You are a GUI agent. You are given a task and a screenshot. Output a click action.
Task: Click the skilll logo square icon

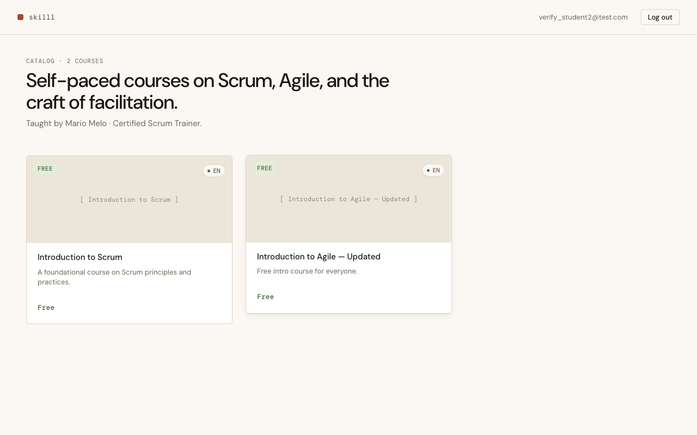coord(20,17)
